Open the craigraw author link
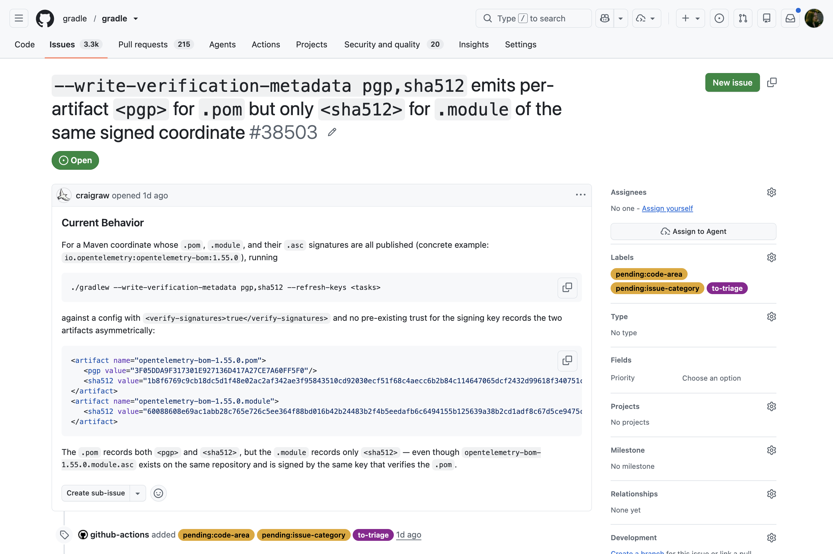Screen dimensions: 833x554 tap(92, 195)
